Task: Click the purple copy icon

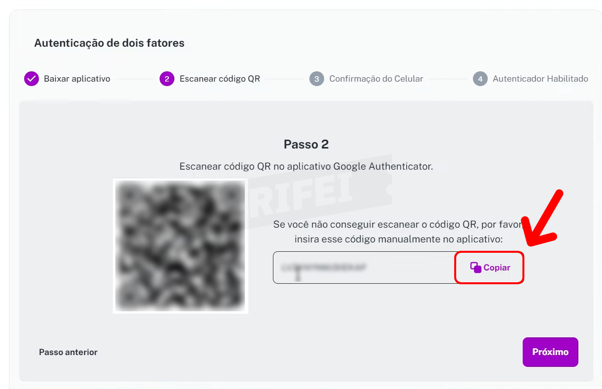Action: click(x=475, y=268)
